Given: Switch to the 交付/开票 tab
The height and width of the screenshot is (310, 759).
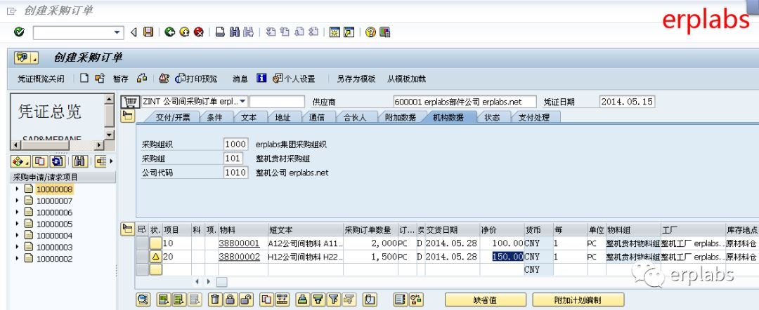Looking at the screenshot, I should click(x=172, y=117).
